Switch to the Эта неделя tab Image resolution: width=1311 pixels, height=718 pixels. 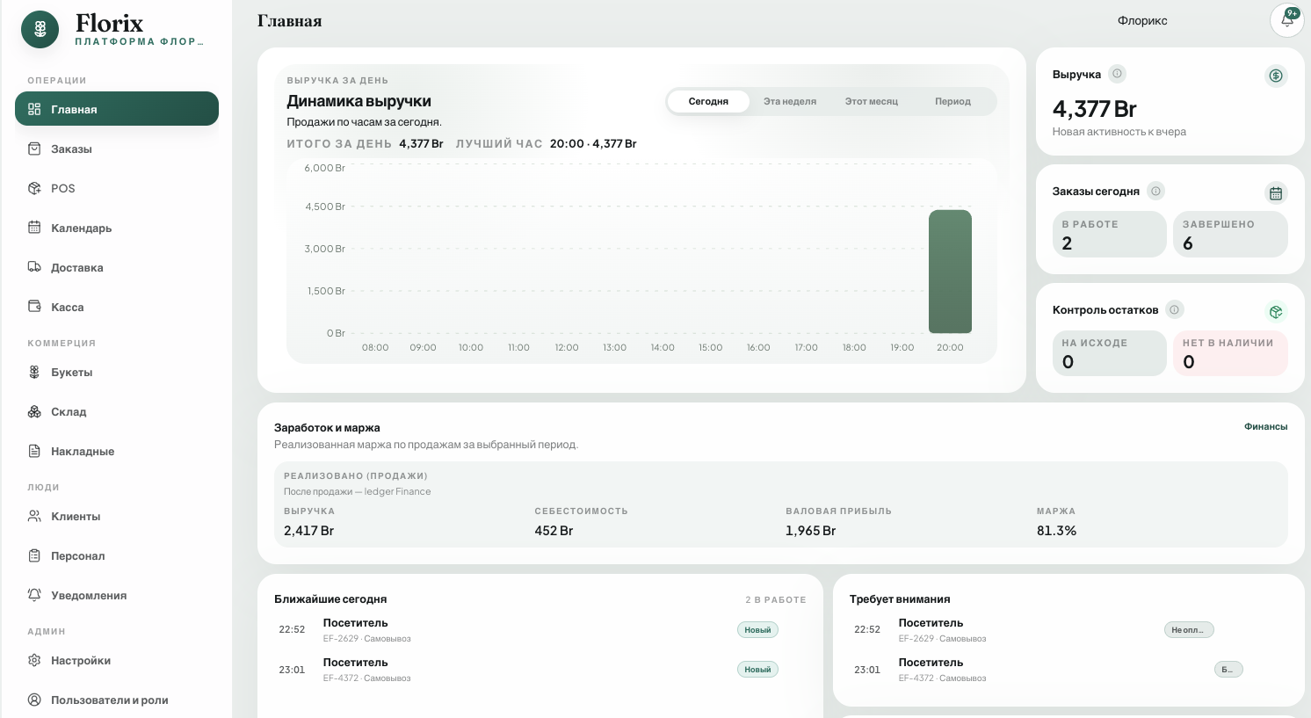pos(790,101)
